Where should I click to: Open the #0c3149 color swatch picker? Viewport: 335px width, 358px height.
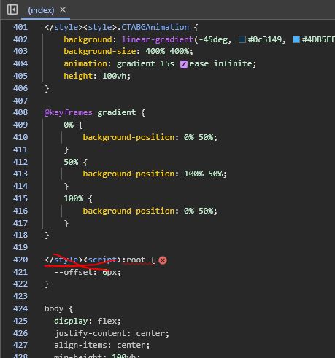click(242, 39)
